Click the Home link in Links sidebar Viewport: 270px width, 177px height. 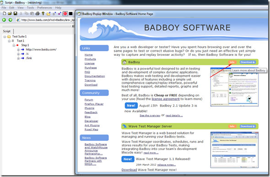[88, 55]
